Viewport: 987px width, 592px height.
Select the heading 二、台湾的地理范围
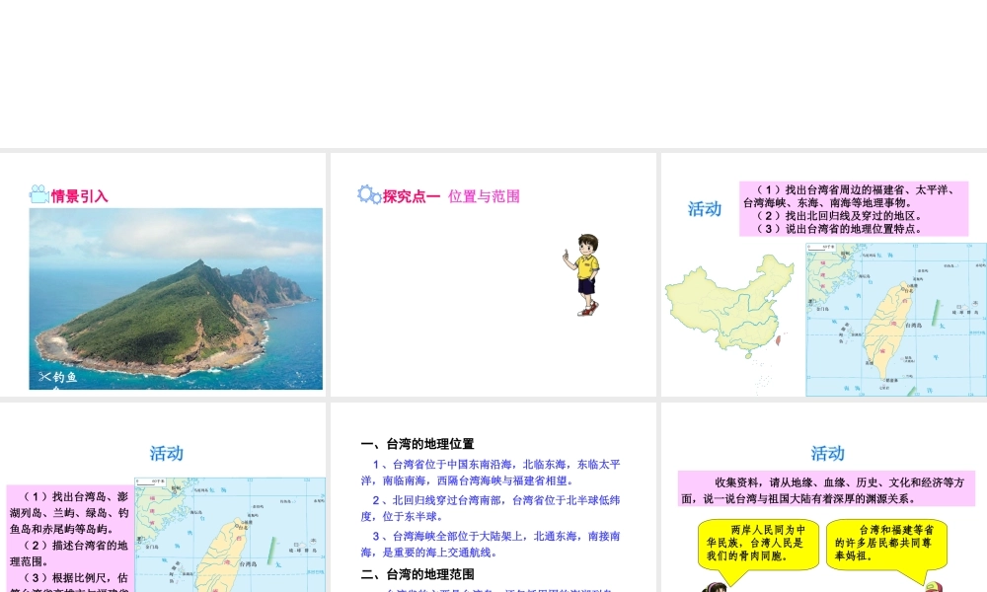click(418, 574)
